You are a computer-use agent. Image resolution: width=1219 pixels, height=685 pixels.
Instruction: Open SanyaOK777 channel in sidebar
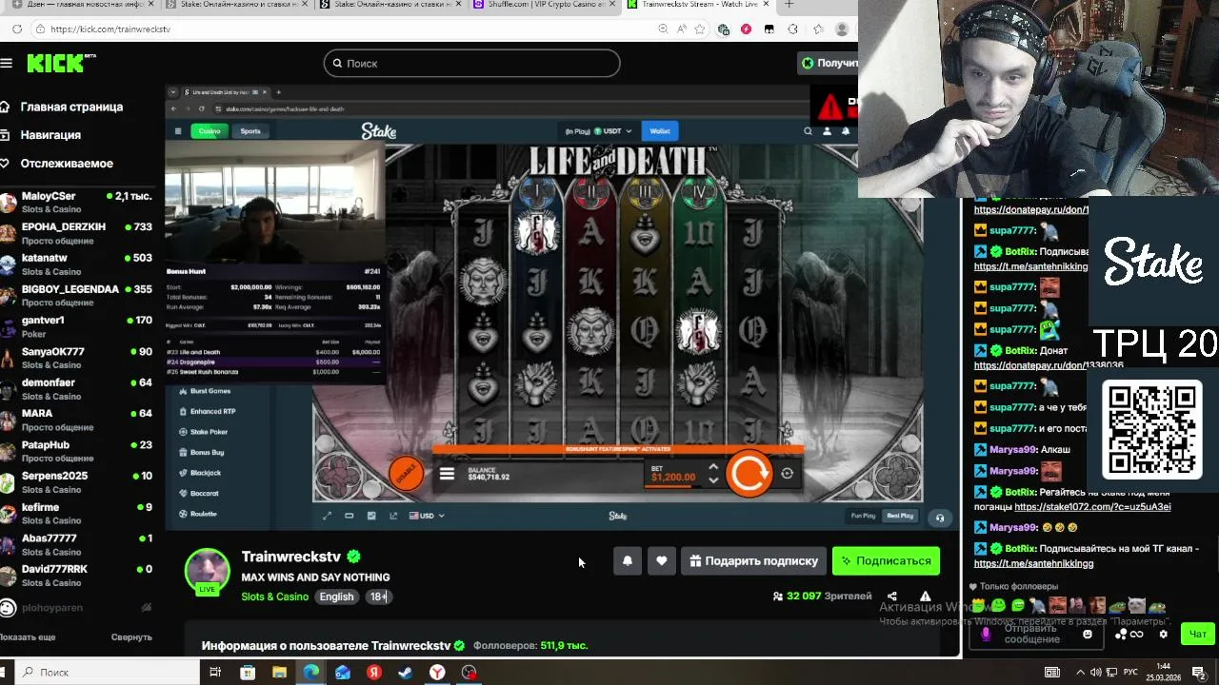tap(76, 358)
